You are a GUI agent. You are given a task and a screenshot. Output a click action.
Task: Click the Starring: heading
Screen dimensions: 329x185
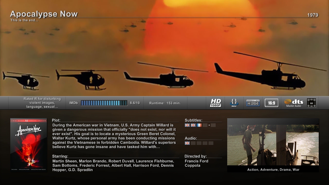pos(60,156)
